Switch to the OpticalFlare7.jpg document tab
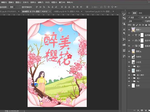 point(98,11)
